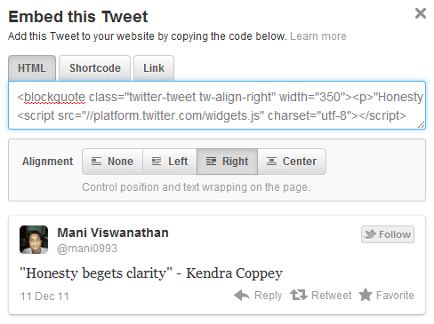Select the HTML tab
434x324 pixels.
coord(32,68)
